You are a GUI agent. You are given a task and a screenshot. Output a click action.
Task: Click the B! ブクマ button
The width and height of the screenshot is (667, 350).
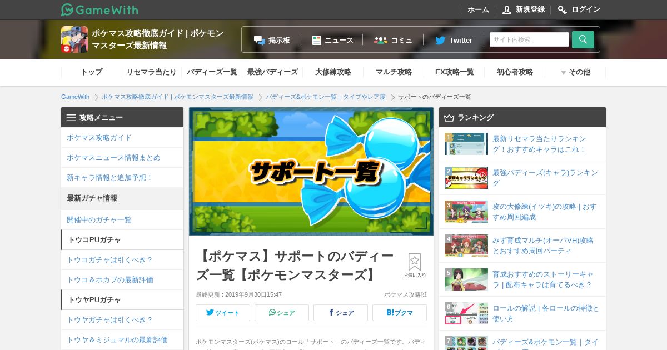pos(400,313)
